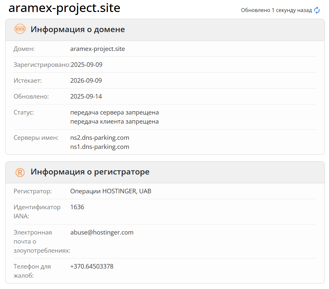Image resolution: width=329 pixels, height=289 pixels.
Task: Click status "передача сервера запрещена"
Action: coord(114,113)
